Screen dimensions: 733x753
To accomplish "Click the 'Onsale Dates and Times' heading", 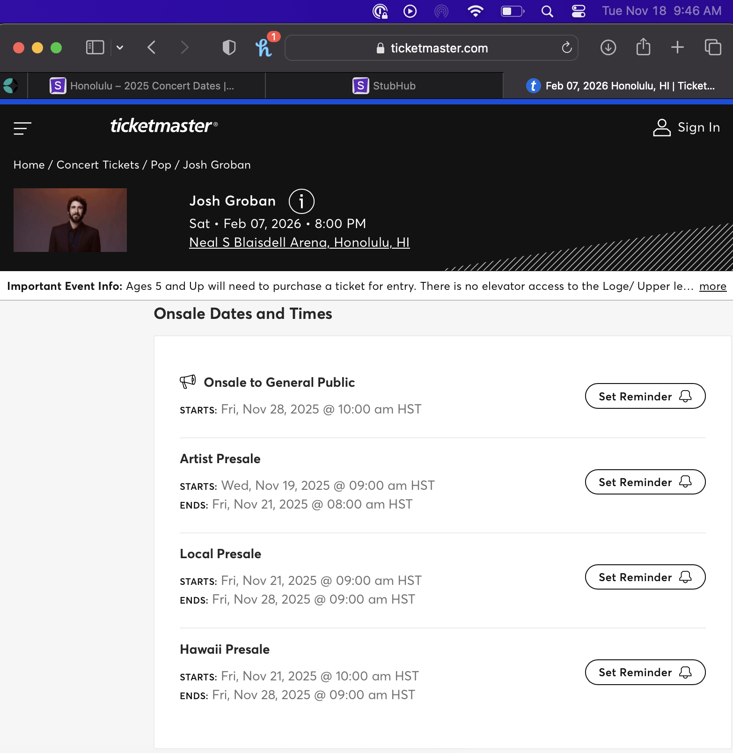I will (243, 314).
